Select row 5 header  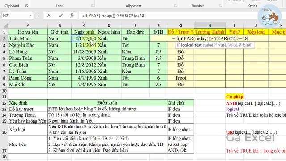[4, 59]
